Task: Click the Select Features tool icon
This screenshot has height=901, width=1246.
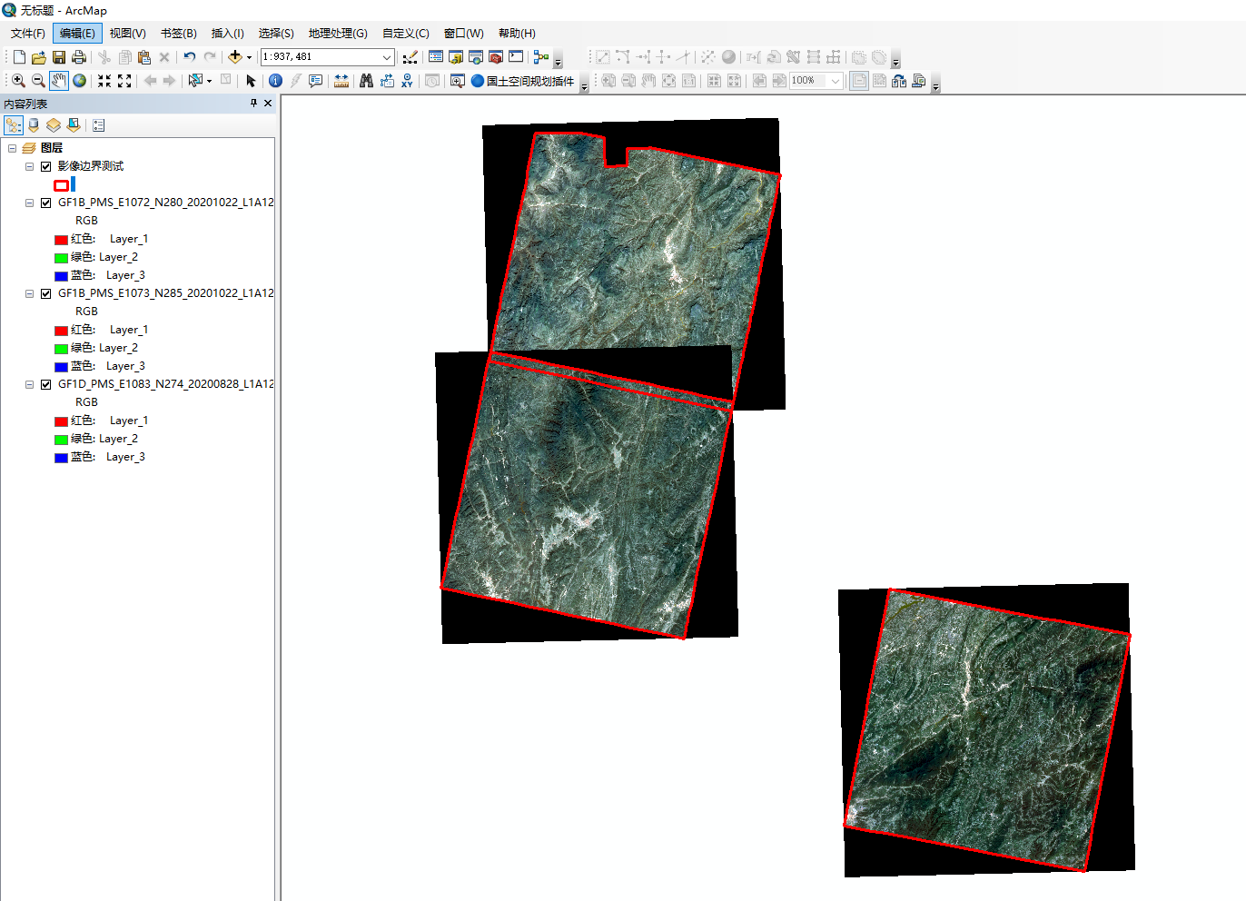Action: pos(195,81)
